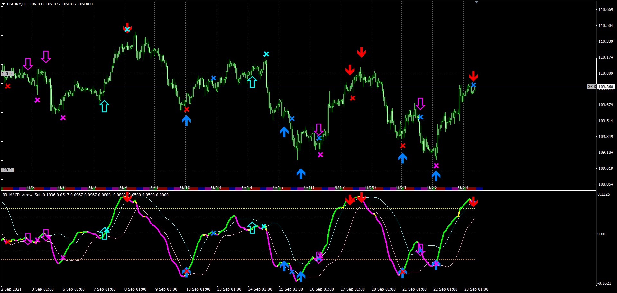
Task: Click the 110.669 price scale value
Action: tap(606, 10)
